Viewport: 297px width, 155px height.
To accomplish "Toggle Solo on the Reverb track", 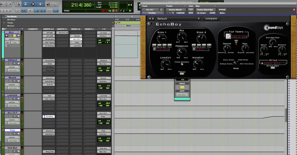I will click(15, 81).
